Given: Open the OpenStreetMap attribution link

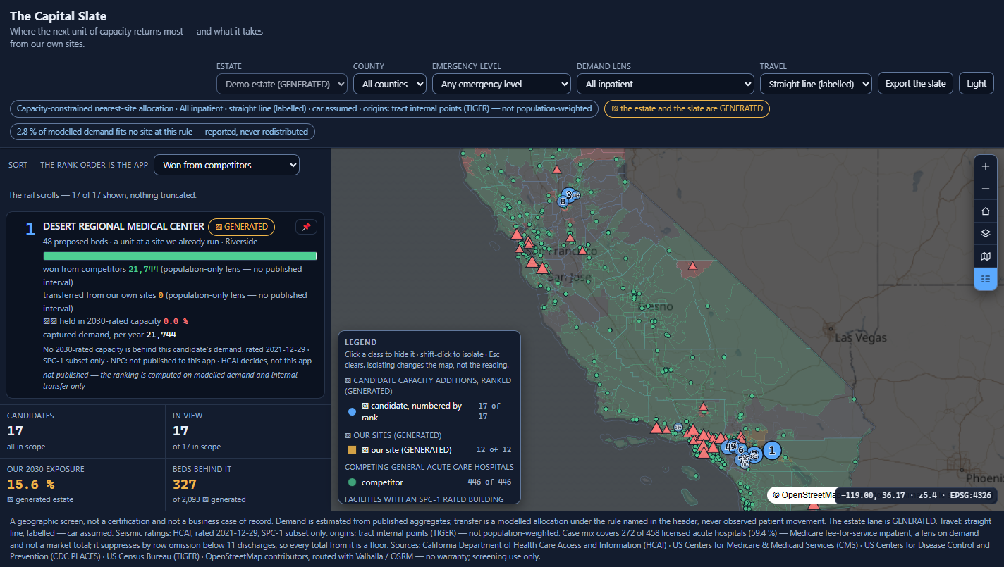Looking at the screenshot, I should point(804,495).
